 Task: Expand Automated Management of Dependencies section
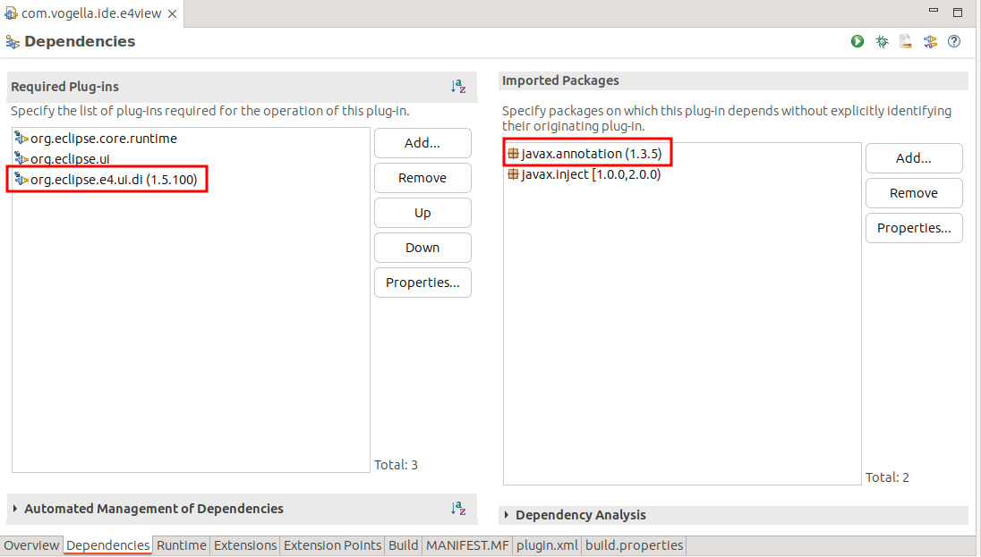(x=15, y=509)
